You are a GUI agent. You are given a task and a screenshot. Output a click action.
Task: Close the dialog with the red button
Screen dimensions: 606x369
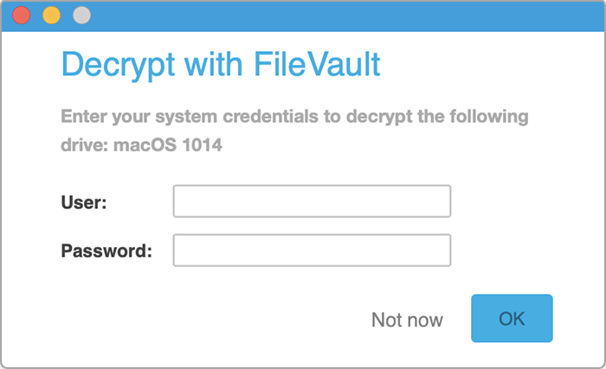click(22, 16)
